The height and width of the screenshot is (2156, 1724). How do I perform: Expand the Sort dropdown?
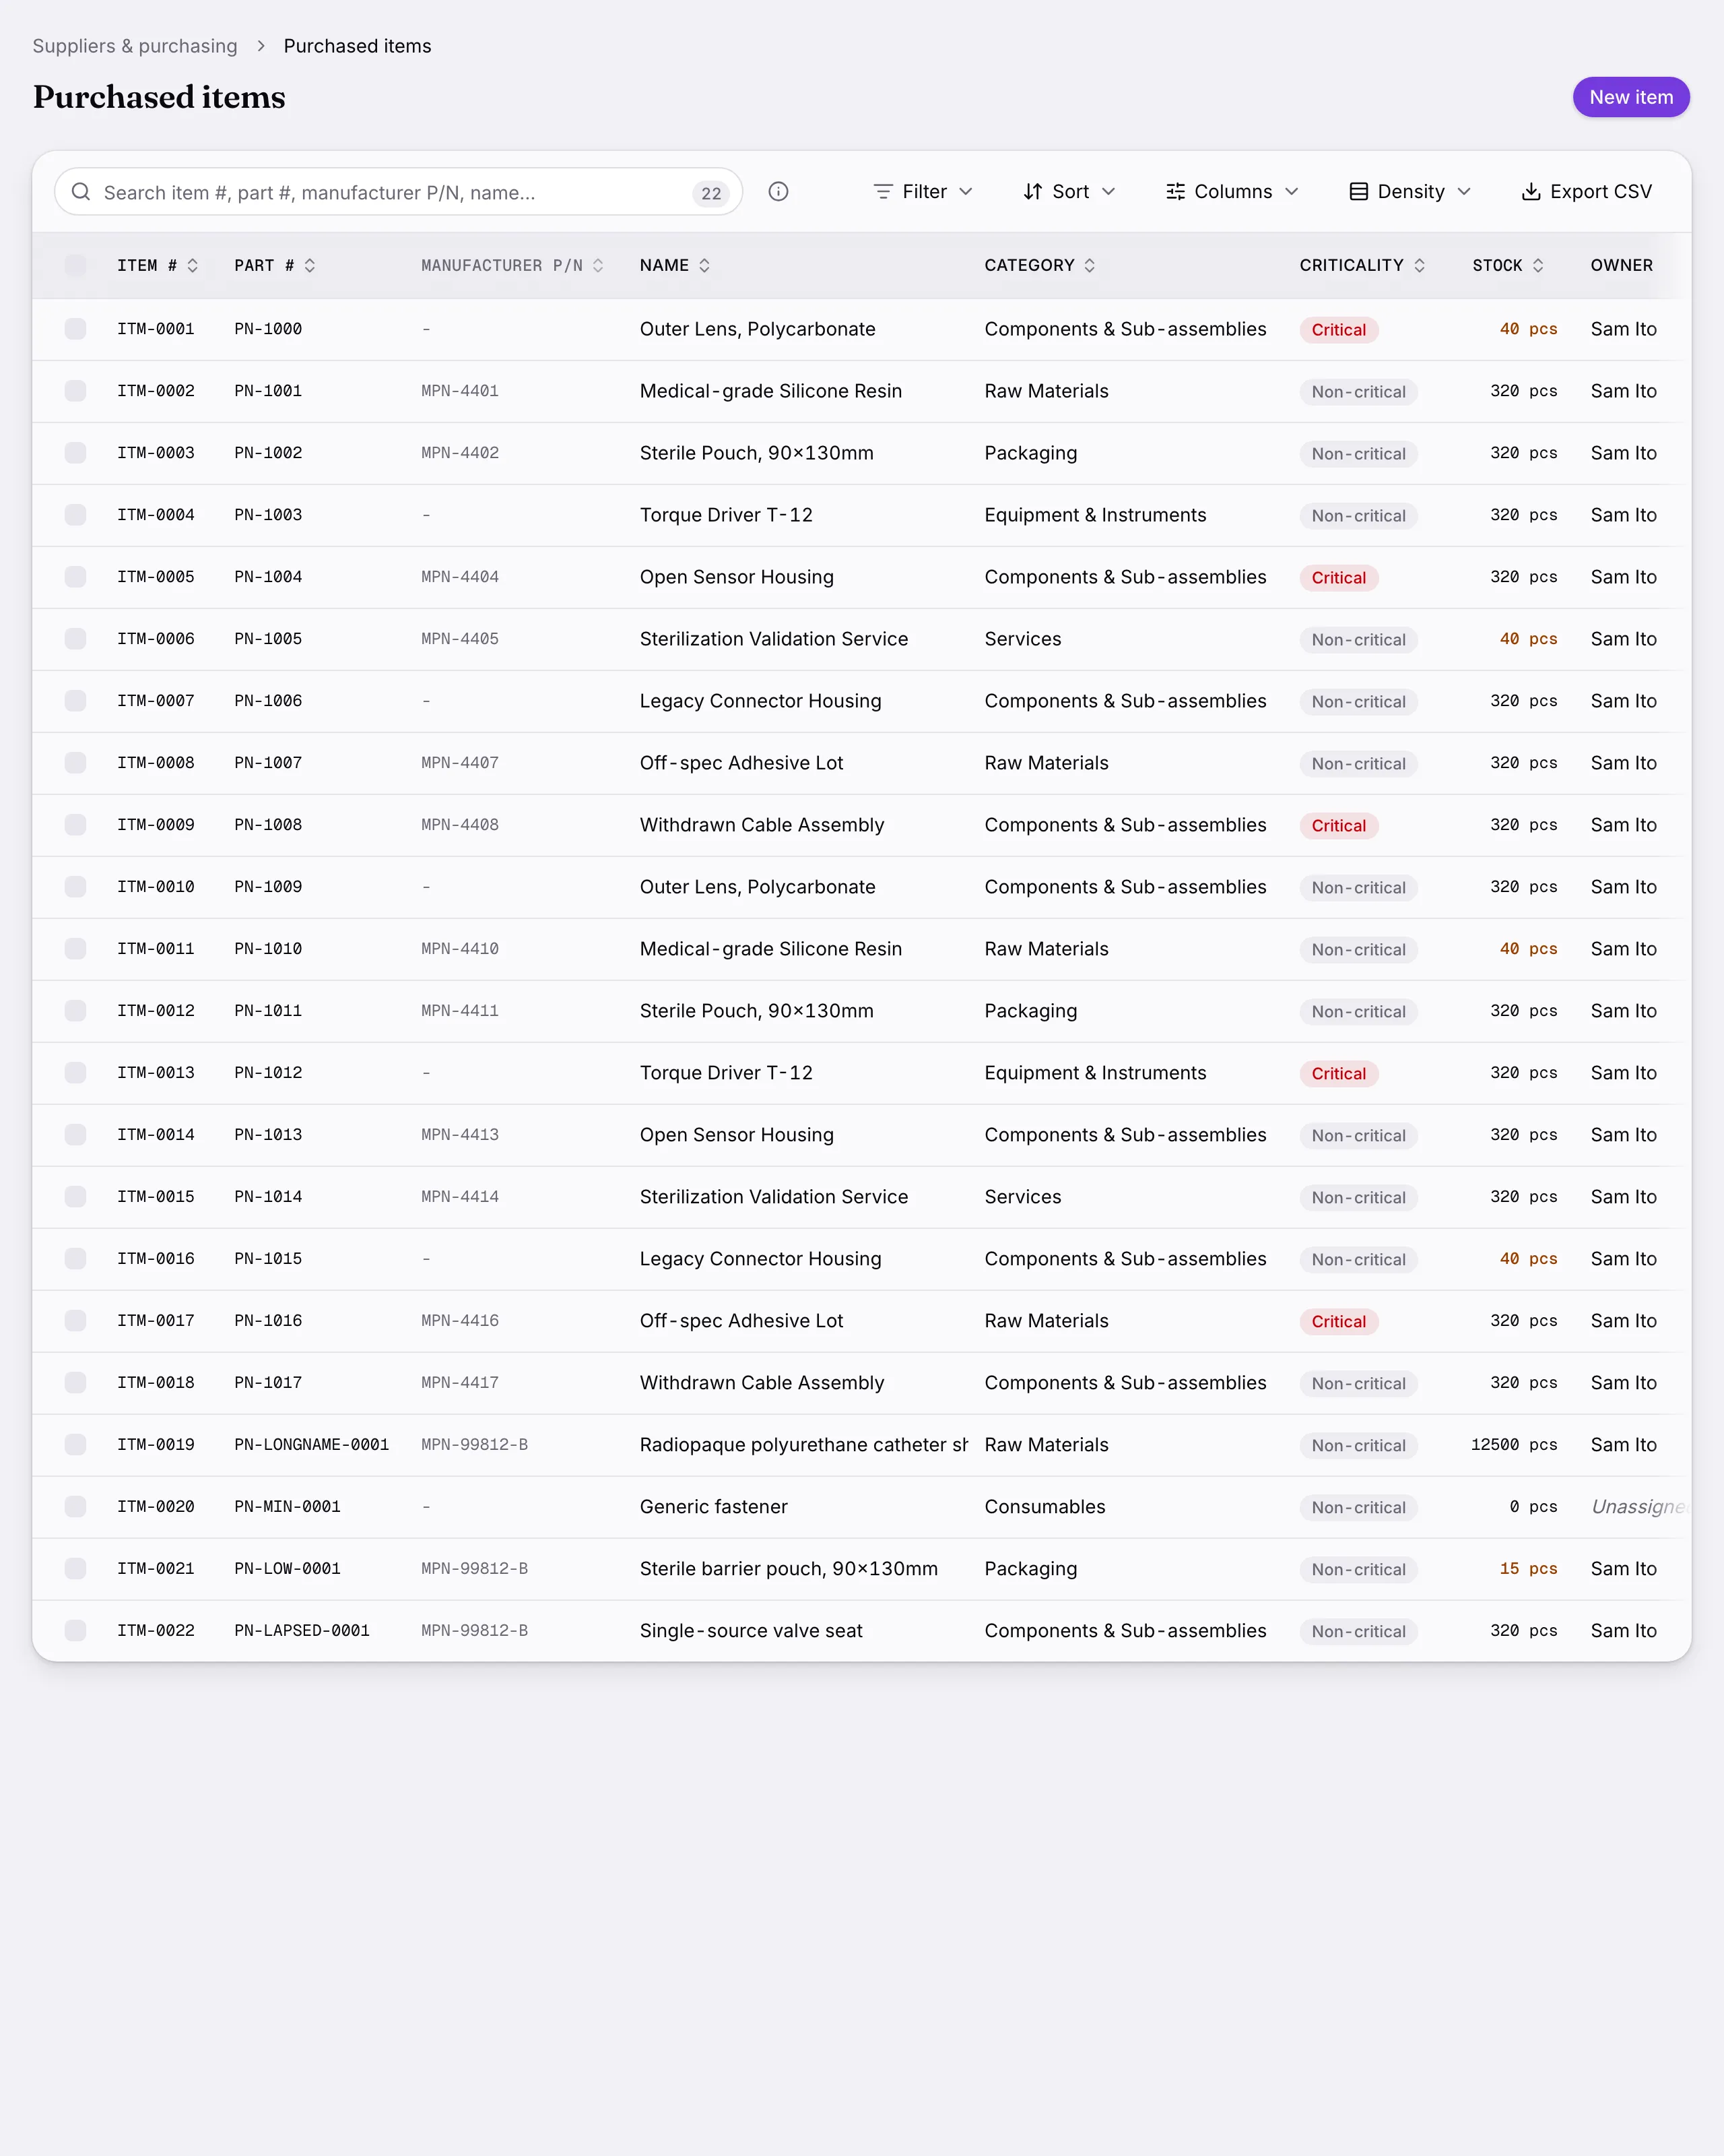(x=1069, y=192)
